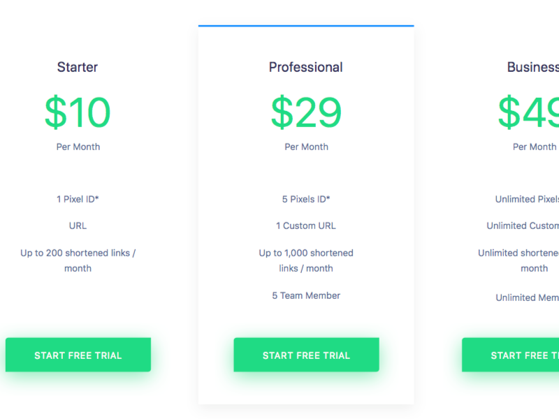
Task: Click Up to 200 shortened links text
Action: pyautogui.click(x=78, y=260)
